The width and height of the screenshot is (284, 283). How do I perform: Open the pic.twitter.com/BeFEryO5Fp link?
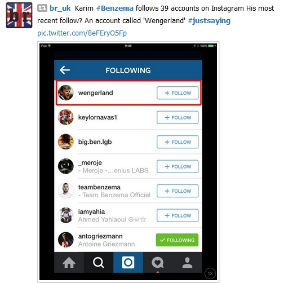pos(82,33)
